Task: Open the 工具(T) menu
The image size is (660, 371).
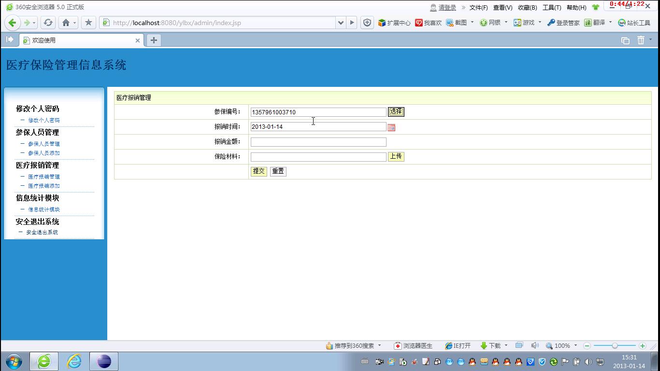Action: click(552, 7)
